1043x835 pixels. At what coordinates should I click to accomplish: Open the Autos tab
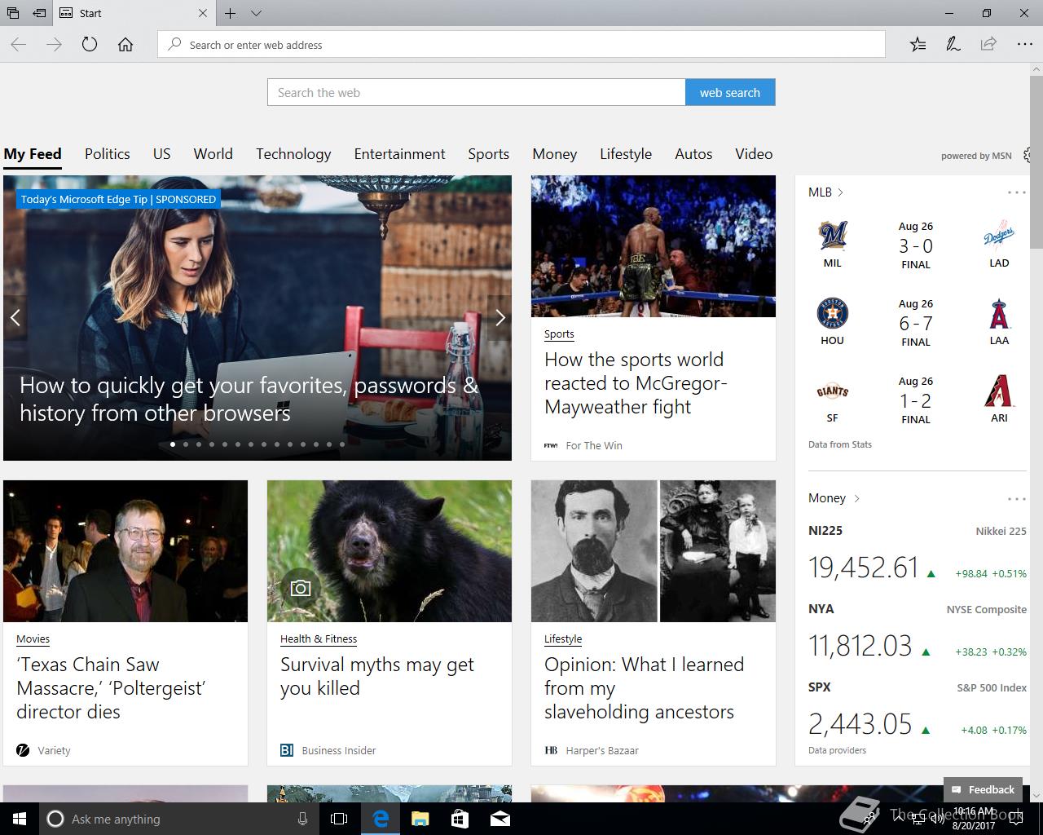click(693, 154)
